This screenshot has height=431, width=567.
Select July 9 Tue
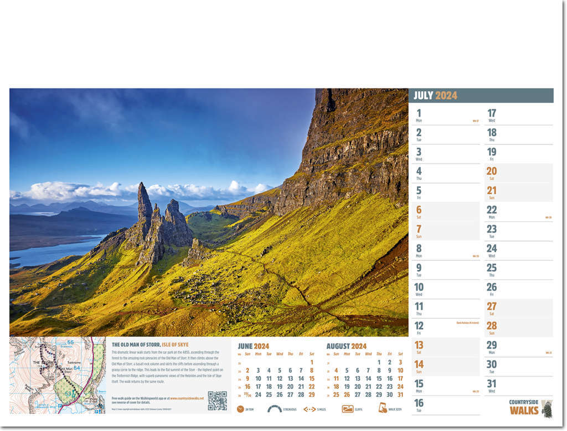(x=446, y=270)
